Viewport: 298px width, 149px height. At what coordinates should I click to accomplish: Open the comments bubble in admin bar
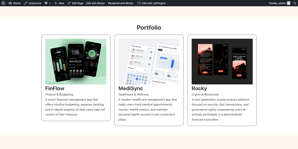coord(48,3)
